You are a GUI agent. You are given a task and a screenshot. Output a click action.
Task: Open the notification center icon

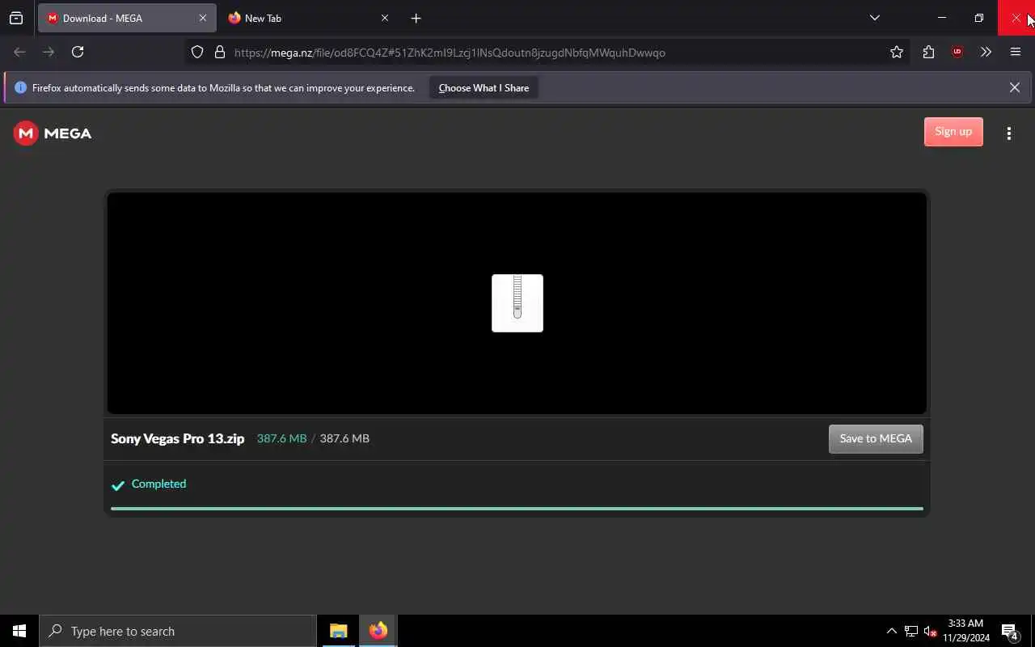coord(1009,631)
